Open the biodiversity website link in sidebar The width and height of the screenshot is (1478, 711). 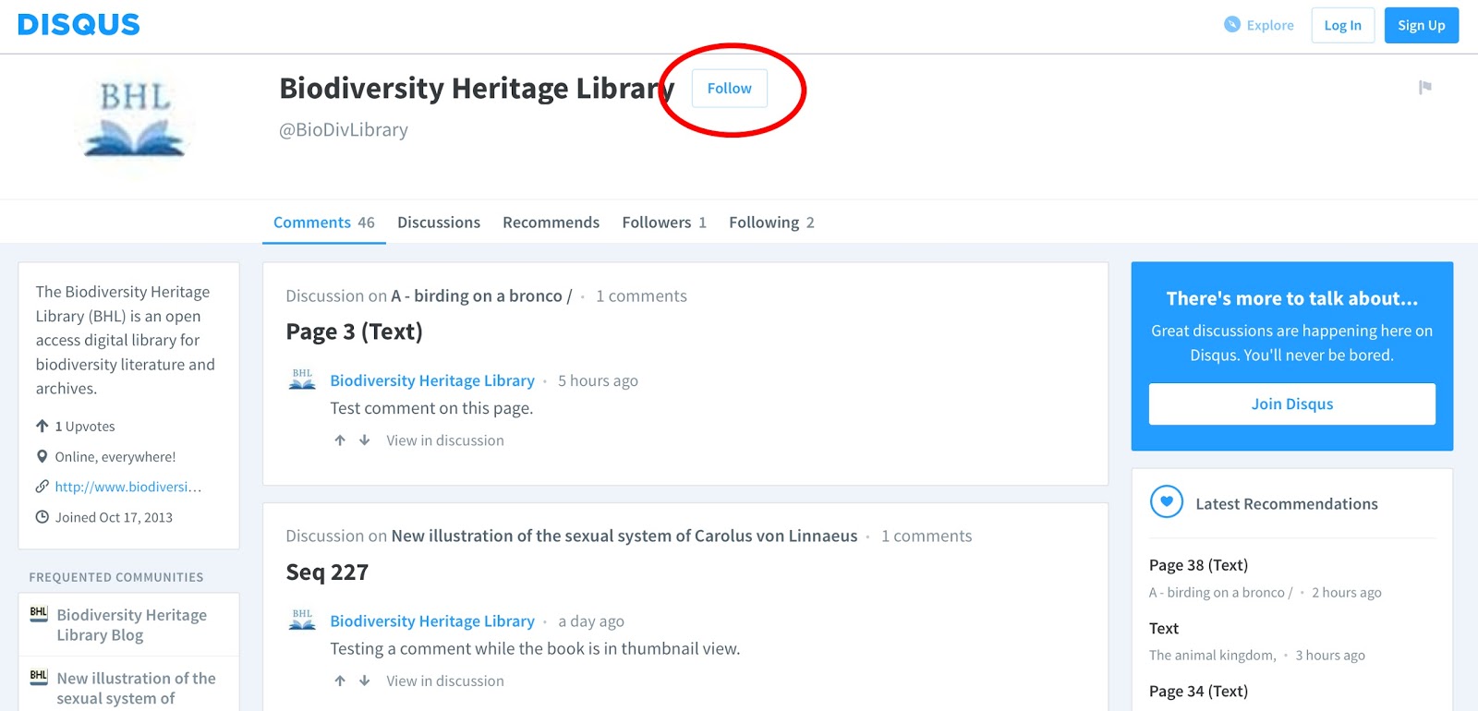point(127,487)
